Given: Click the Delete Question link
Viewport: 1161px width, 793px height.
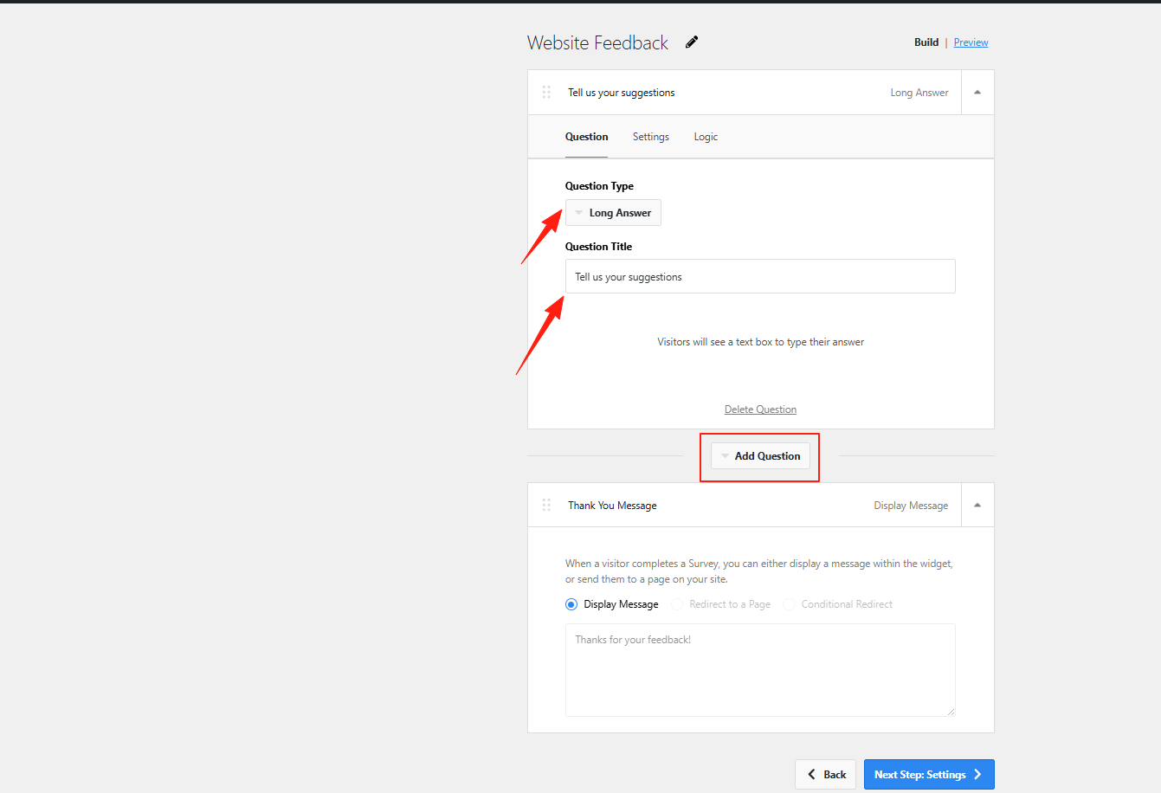Looking at the screenshot, I should tap(760, 409).
